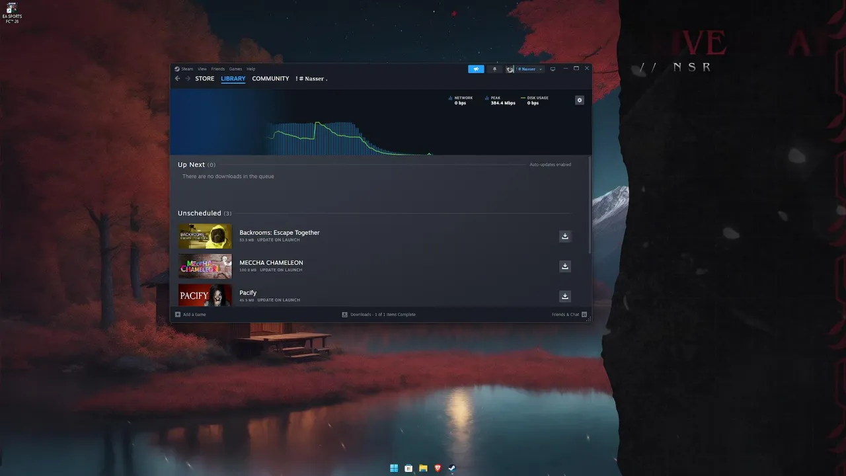
Task: Download the Pacify update
Action: pyautogui.click(x=565, y=296)
